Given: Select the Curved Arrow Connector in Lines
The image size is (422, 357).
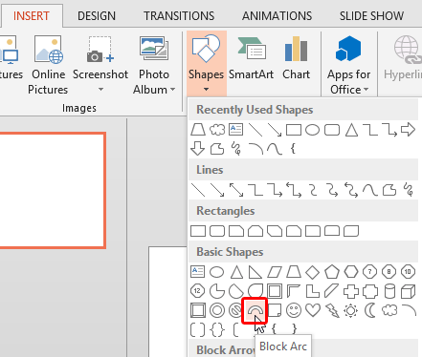Looking at the screenshot, I should (x=332, y=190).
